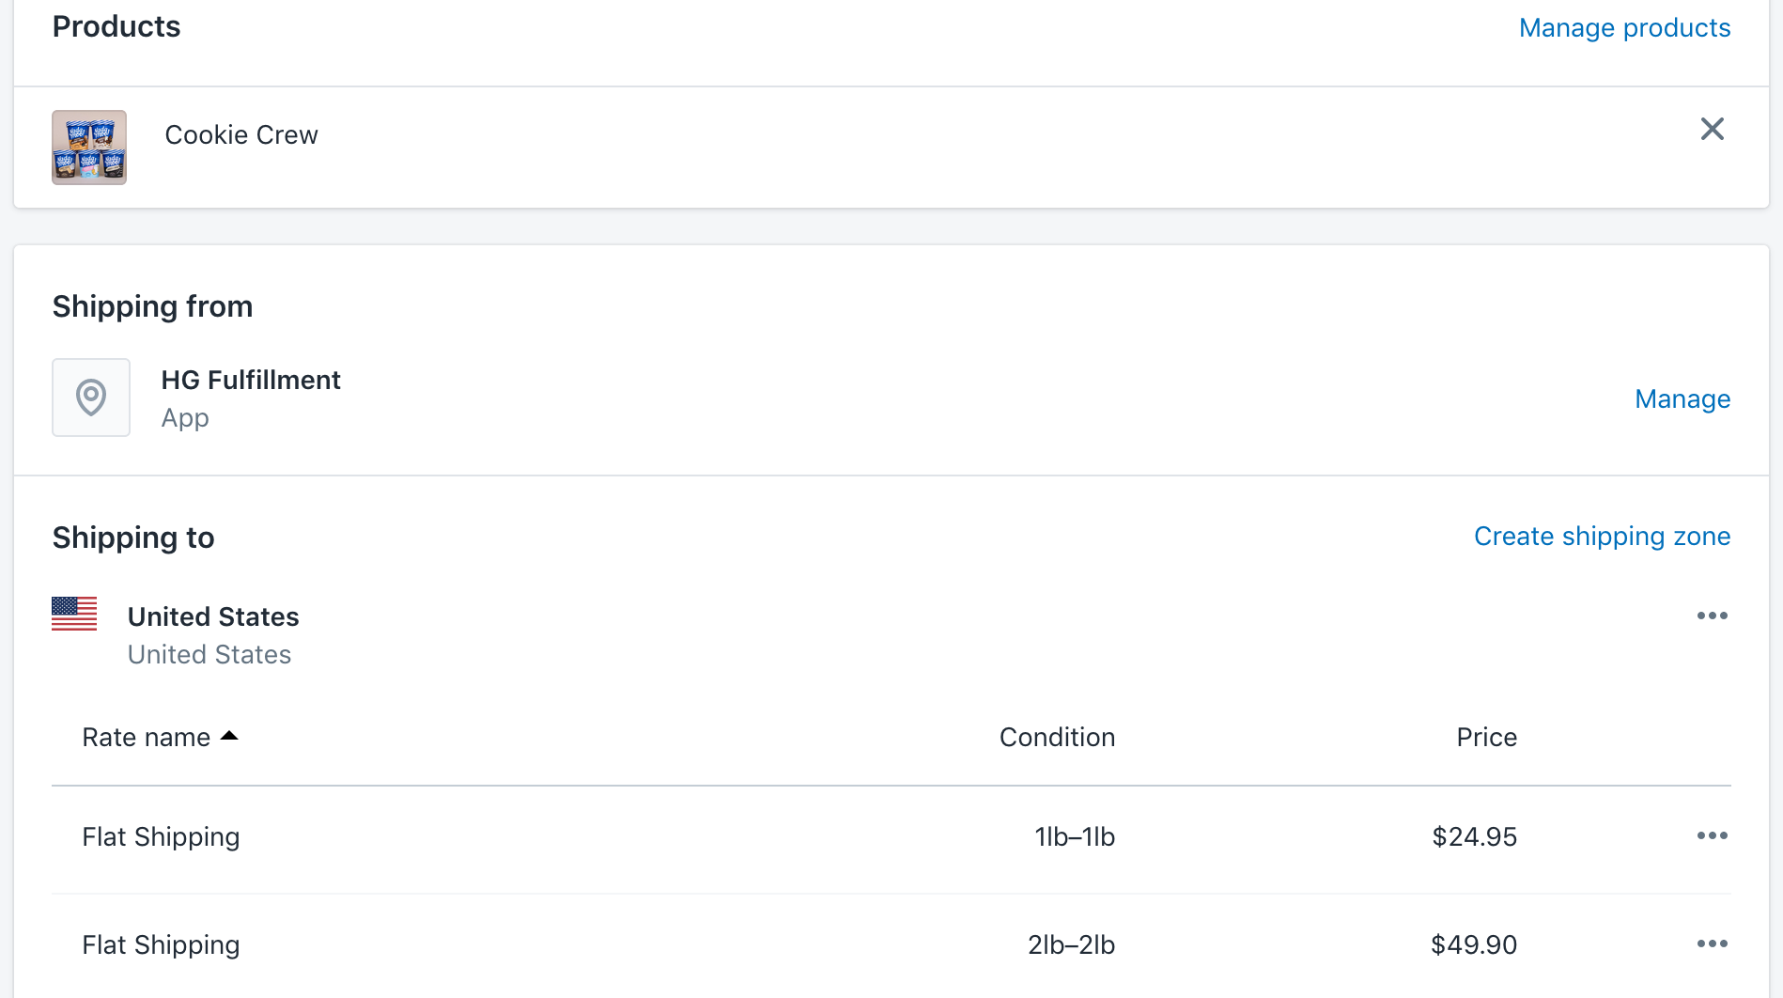Click the HG Fulfillment location name
Viewport: 1783px width, 998px height.
(x=251, y=381)
